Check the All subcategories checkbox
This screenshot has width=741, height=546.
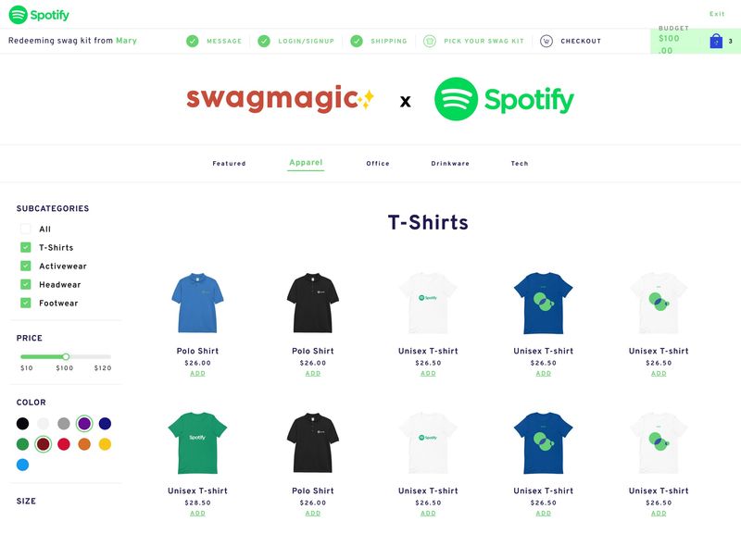[26, 230]
